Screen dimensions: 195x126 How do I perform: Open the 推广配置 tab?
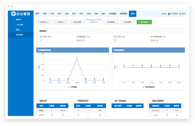[77, 22]
